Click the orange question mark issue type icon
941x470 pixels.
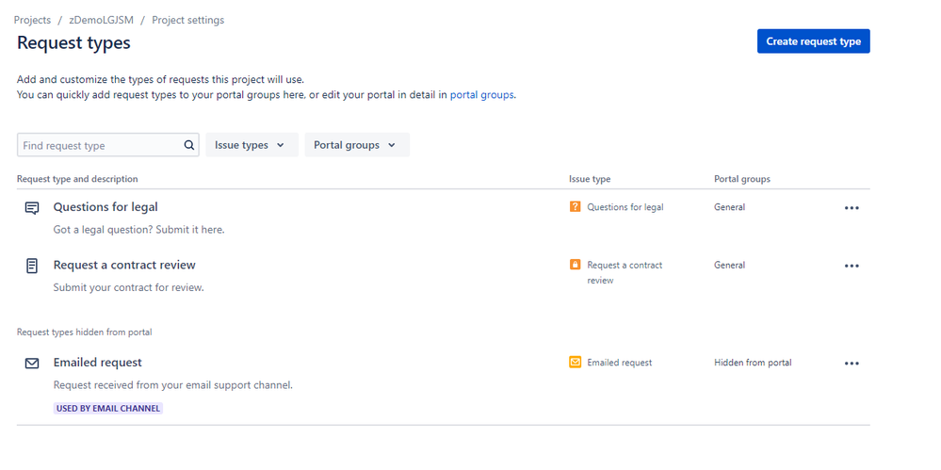click(576, 207)
